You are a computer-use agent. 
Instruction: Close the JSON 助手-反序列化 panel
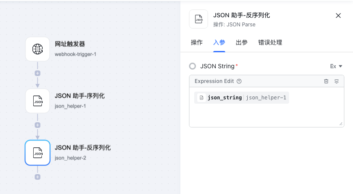pyautogui.click(x=338, y=16)
